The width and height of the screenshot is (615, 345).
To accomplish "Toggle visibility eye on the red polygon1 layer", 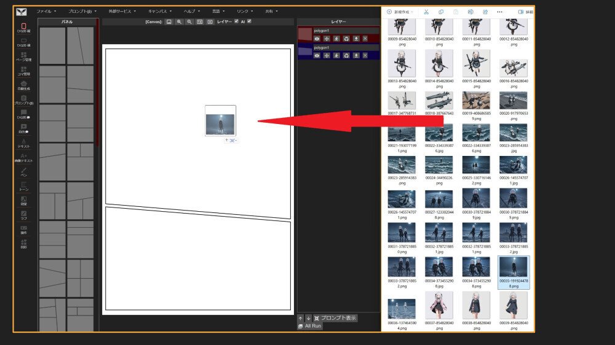I will pos(317,39).
